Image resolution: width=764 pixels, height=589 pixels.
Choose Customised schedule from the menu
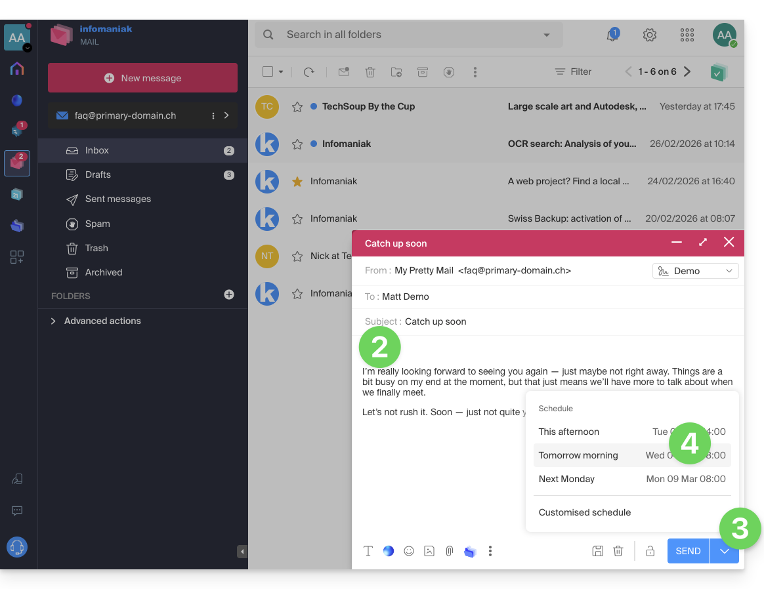click(585, 512)
